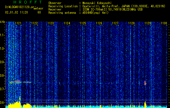Viewport: 170px width, 108px height.
Task: Click observer name Masayuki Kobayashi
Action: click(97, 3)
